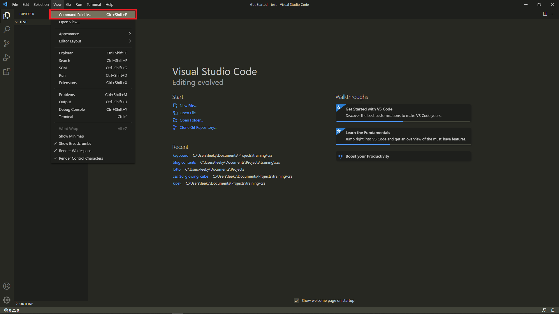Image resolution: width=559 pixels, height=314 pixels.
Task: Open the Manage gear icon
Action: [x=7, y=300]
